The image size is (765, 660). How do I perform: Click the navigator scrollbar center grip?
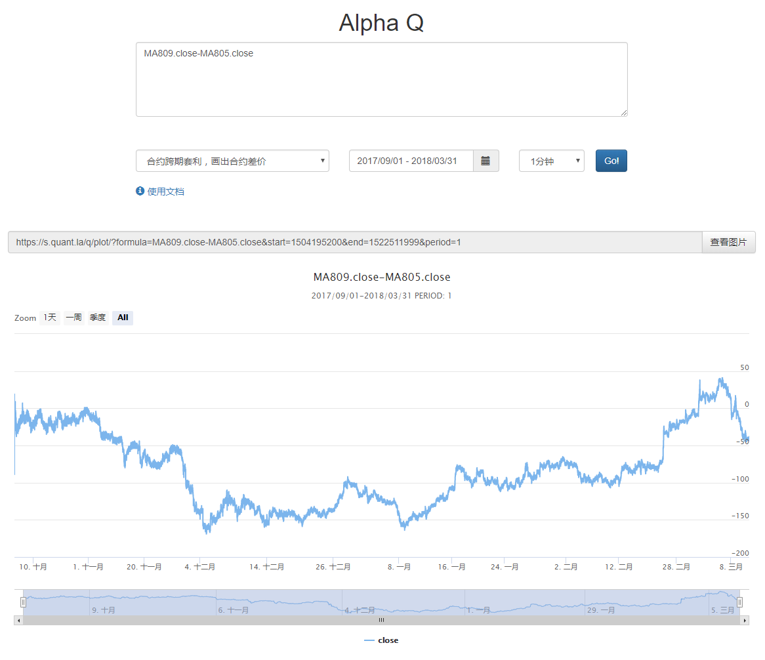pos(381,620)
